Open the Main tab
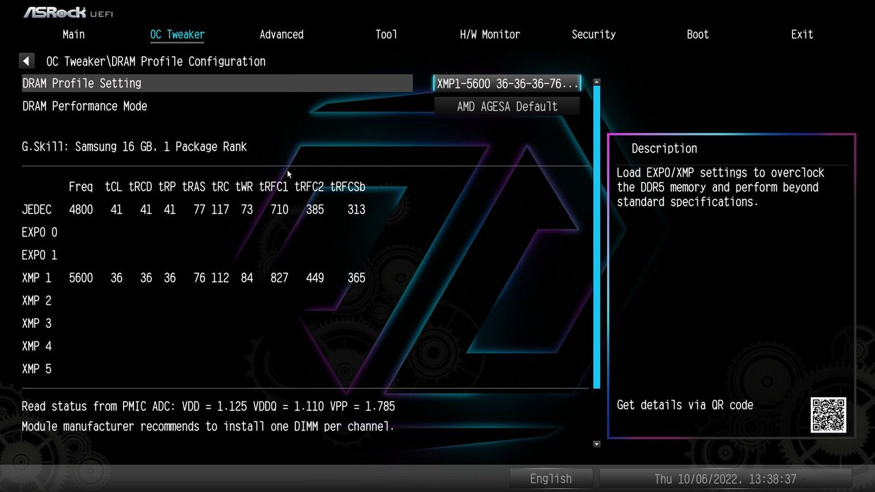Image resolution: width=875 pixels, height=492 pixels. point(74,34)
